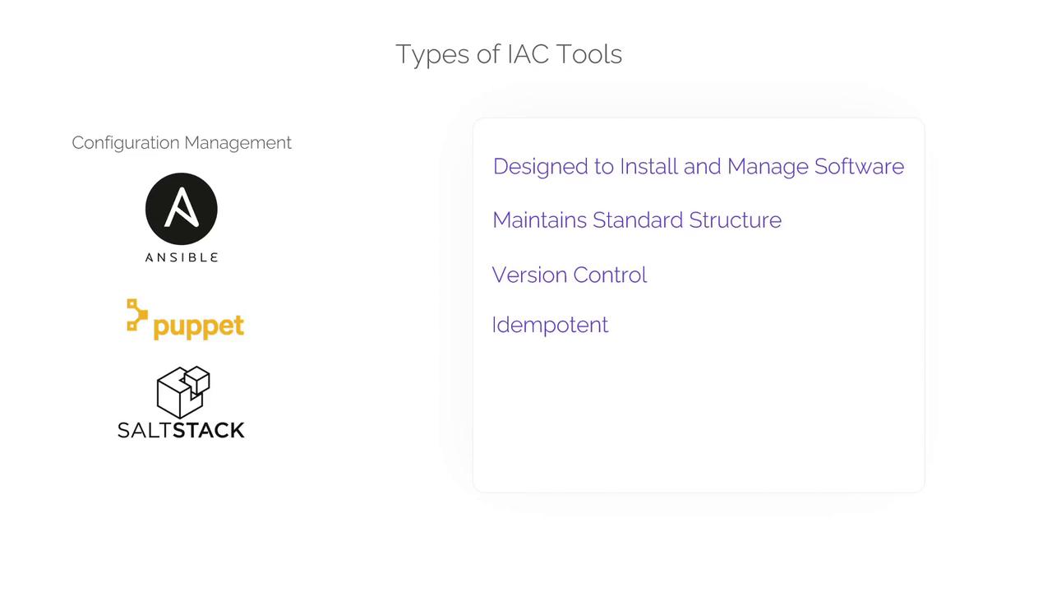1052x592 pixels.
Task: Click the yellow 'puppet' wordmark
Action: 198,326
